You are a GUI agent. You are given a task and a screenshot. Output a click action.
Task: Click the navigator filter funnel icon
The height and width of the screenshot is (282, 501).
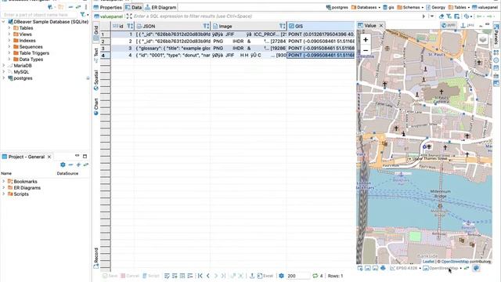(83, 14)
